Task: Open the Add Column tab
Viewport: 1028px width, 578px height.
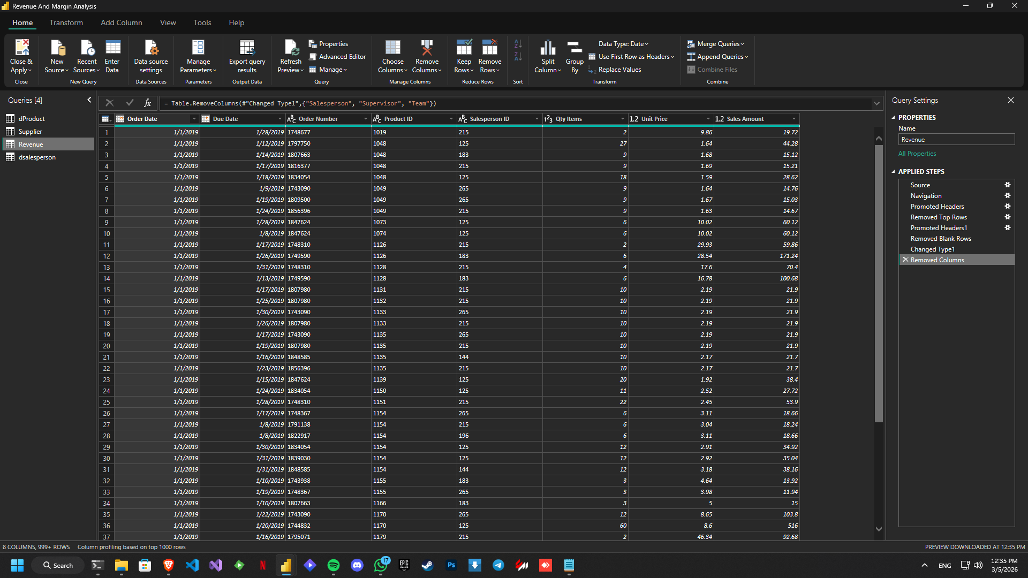Action: pyautogui.click(x=121, y=22)
